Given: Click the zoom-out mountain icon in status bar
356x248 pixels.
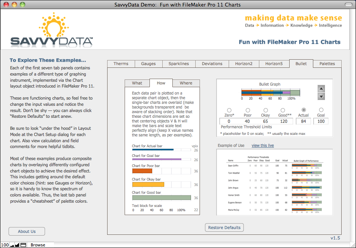Looking at the screenshot, I should [12, 245].
